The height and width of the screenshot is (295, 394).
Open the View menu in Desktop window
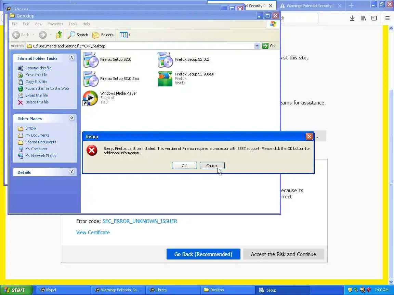tap(38, 24)
